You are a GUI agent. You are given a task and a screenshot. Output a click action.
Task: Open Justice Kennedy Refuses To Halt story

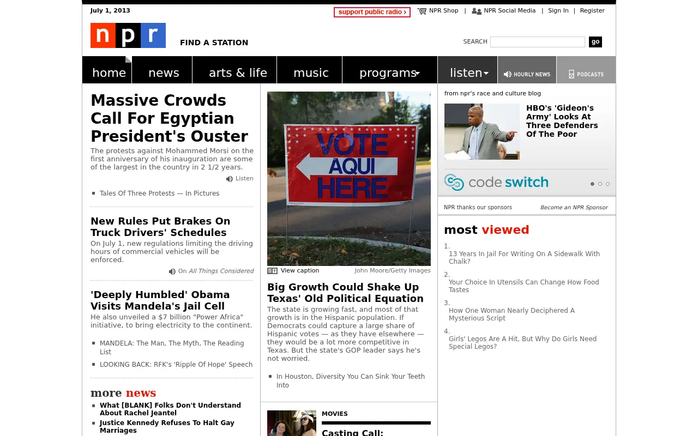(x=167, y=427)
